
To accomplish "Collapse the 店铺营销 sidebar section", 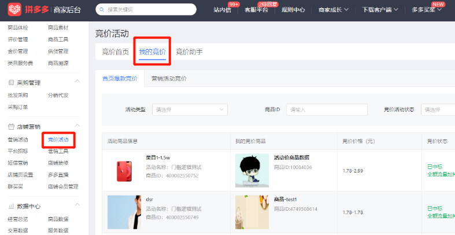I will (x=78, y=126).
